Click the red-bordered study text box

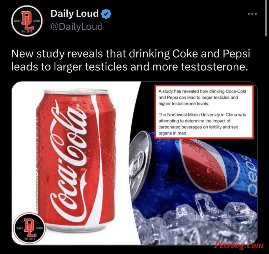(204, 112)
